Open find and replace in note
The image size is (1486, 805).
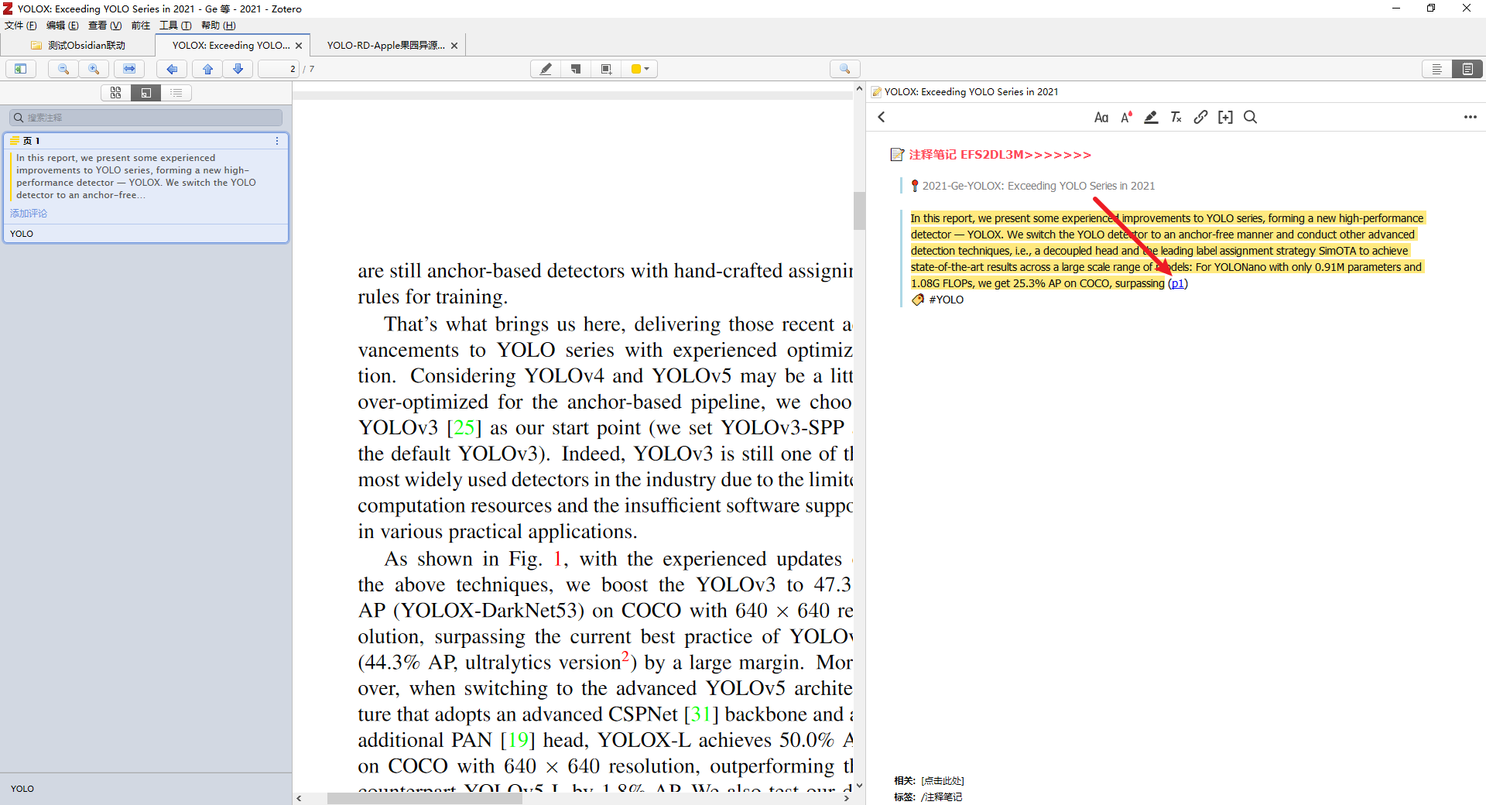1250,117
